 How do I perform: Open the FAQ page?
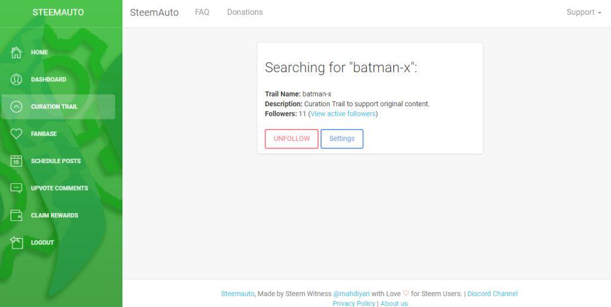pyautogui.click(x=202, y=13)
